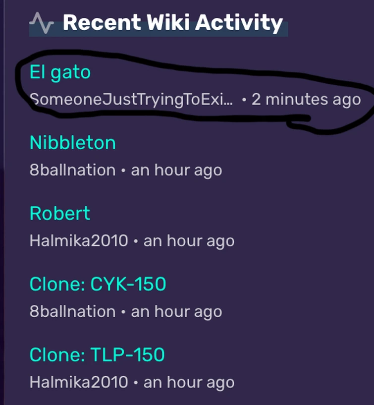The image size is (374, 405).
Task: Open the Robert wiki page
Action: point(60,213)
